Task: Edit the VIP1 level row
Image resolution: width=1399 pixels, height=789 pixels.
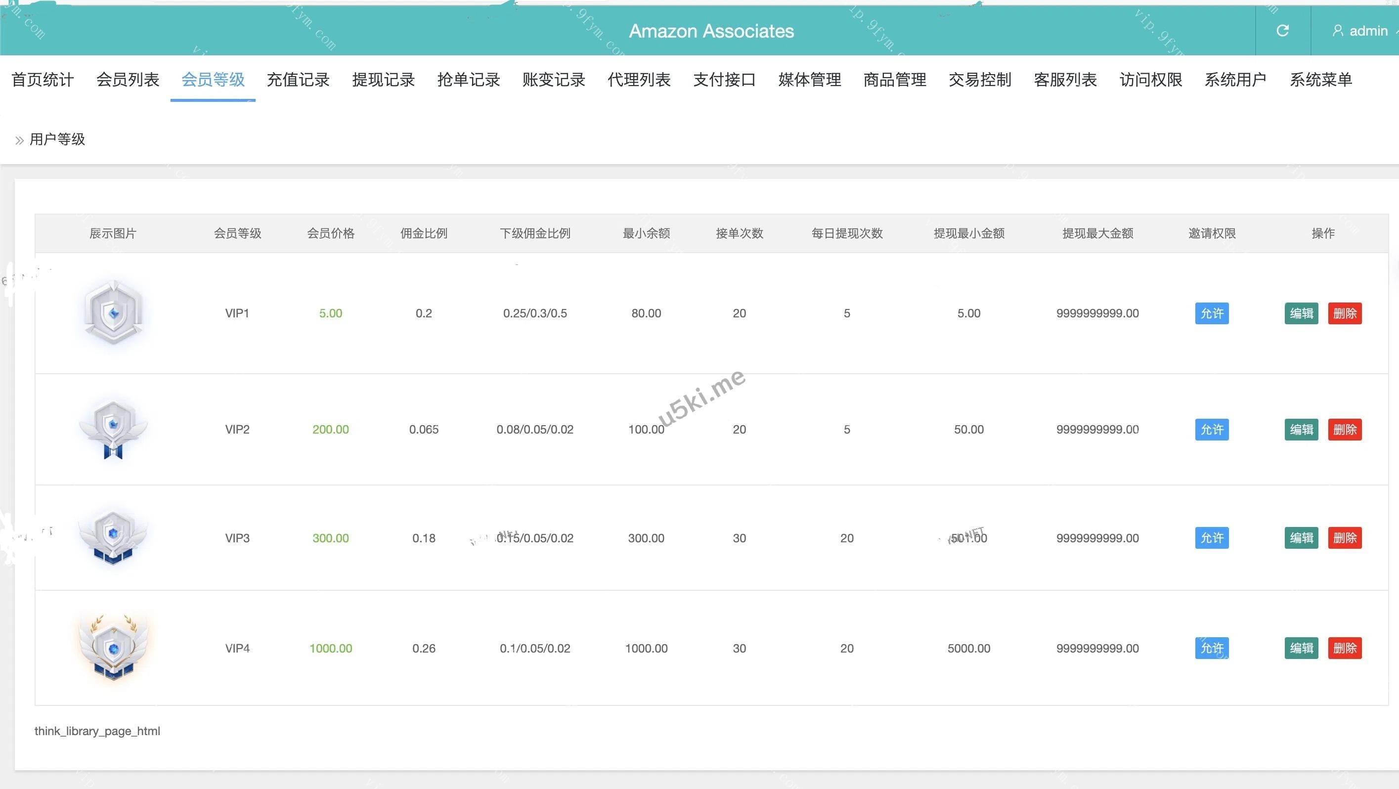Action: [1301, 313]
